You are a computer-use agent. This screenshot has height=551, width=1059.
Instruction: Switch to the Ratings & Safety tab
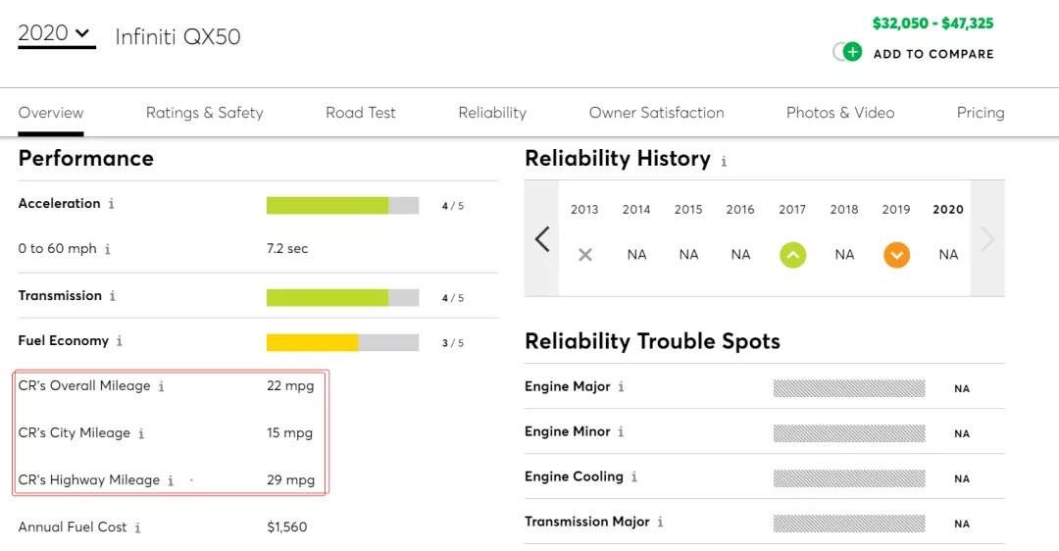click(204, 113)
